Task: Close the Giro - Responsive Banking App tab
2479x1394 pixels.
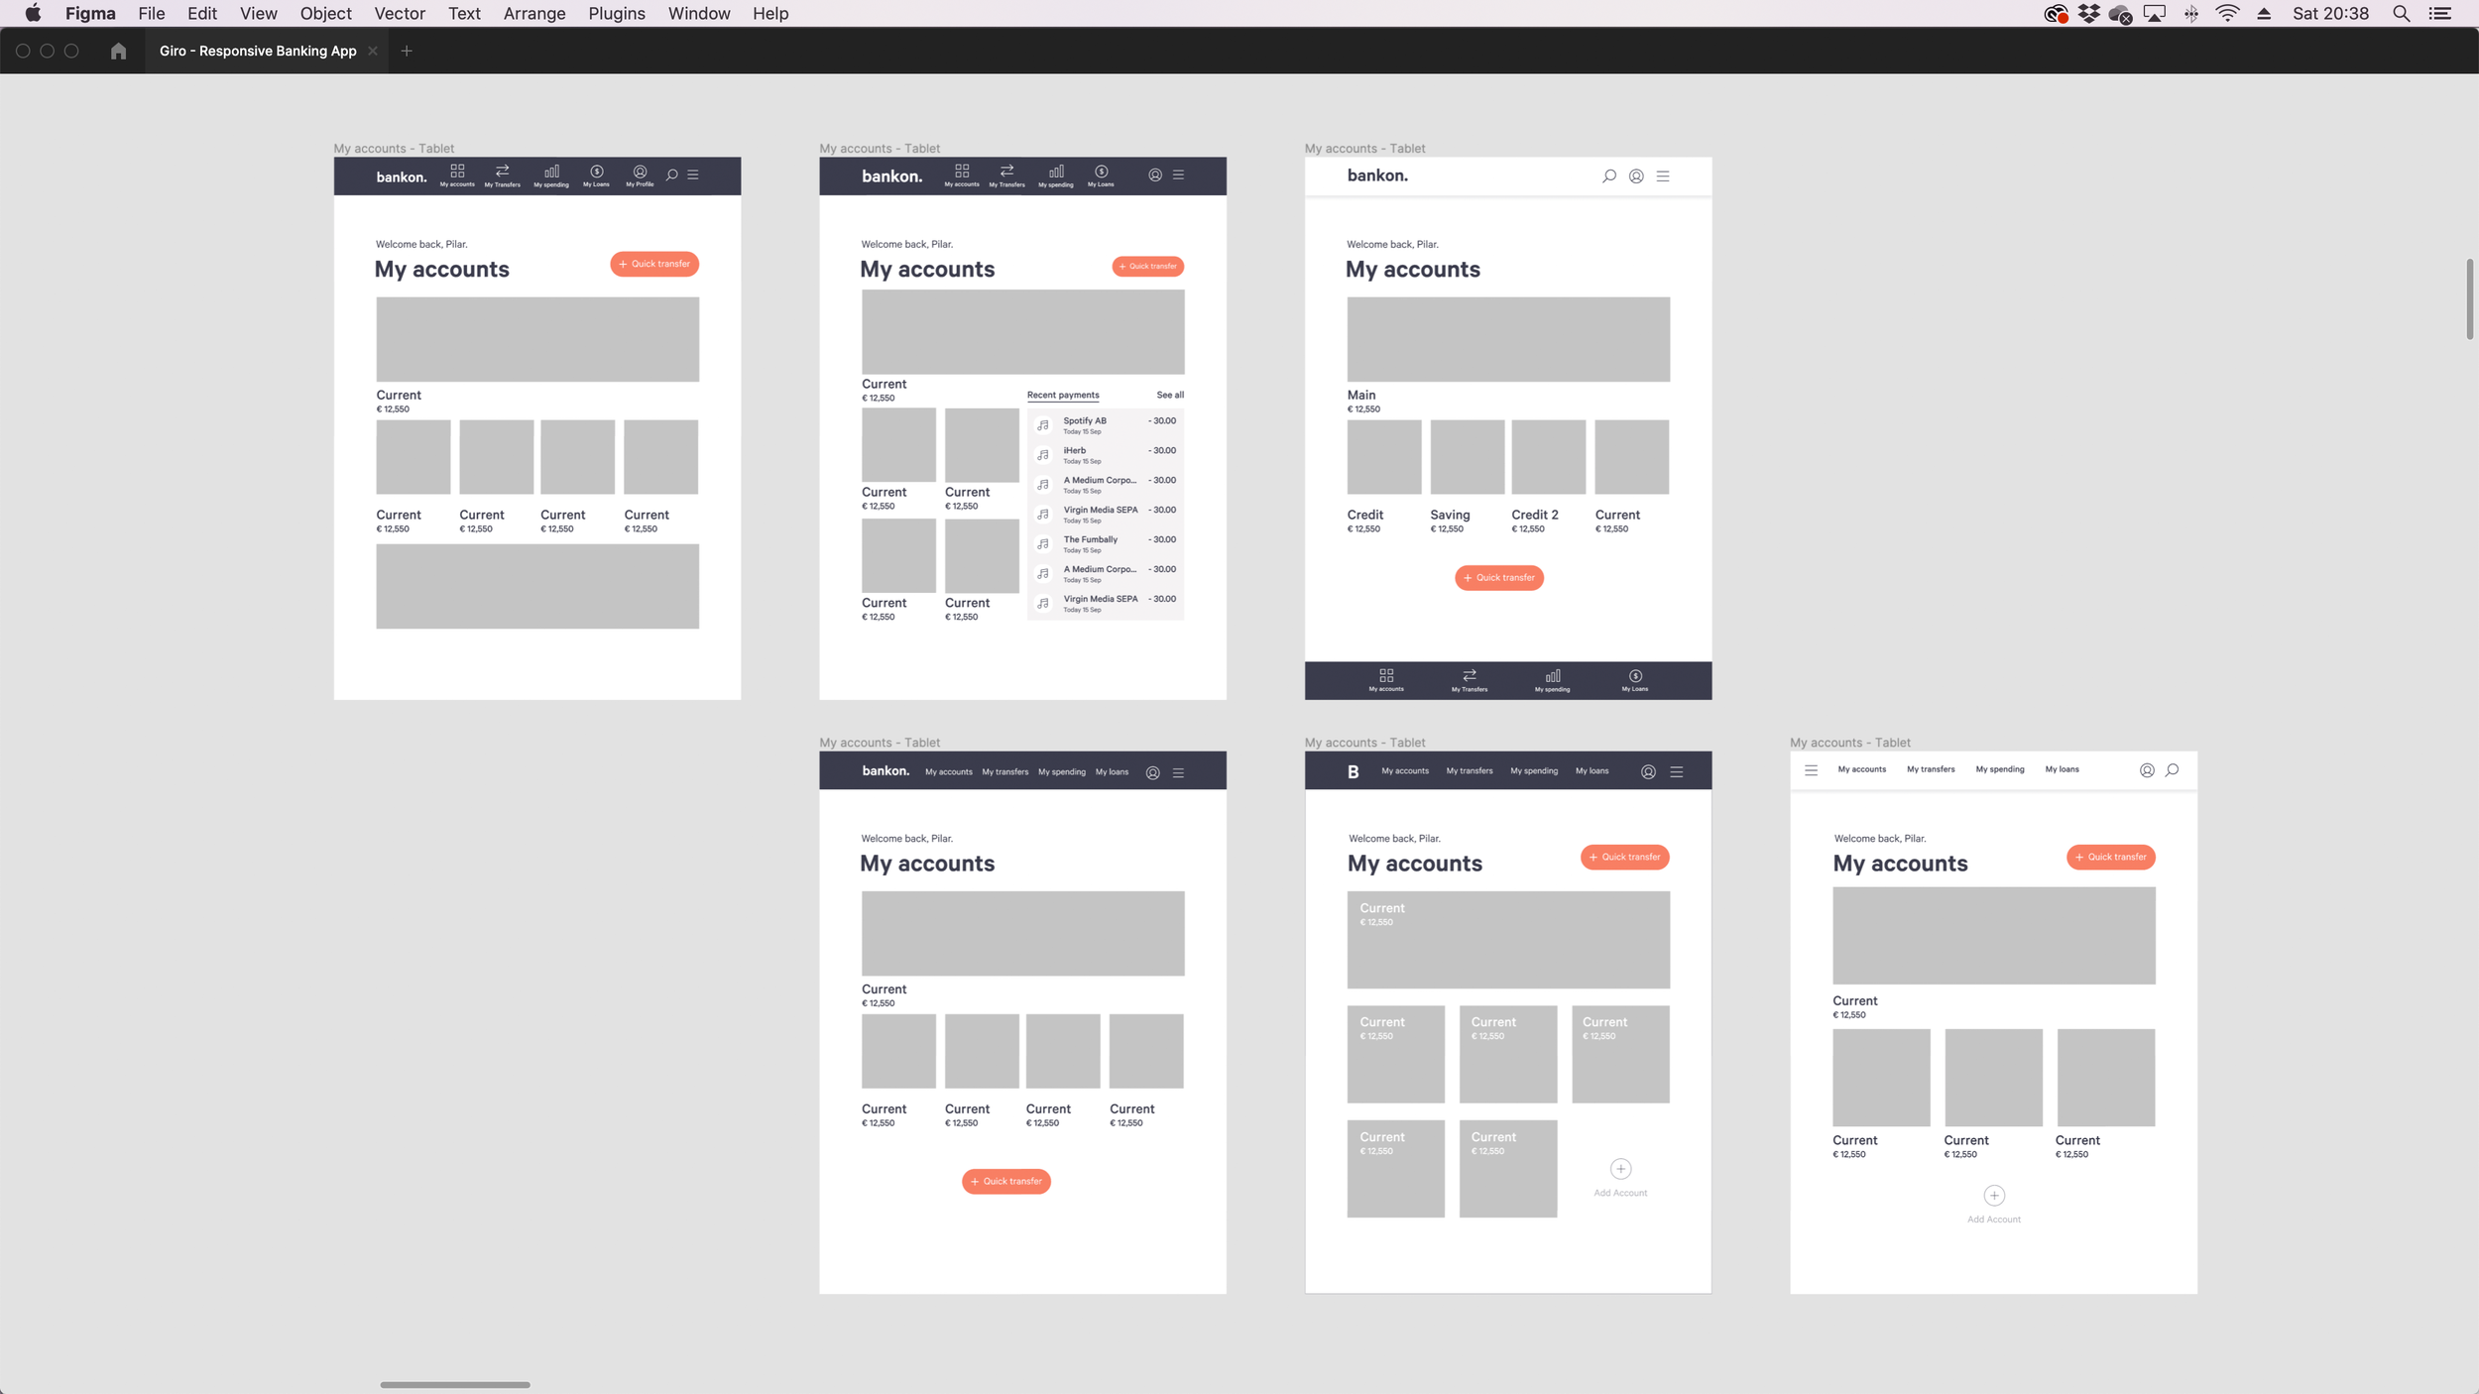Action: pos(373,51)
